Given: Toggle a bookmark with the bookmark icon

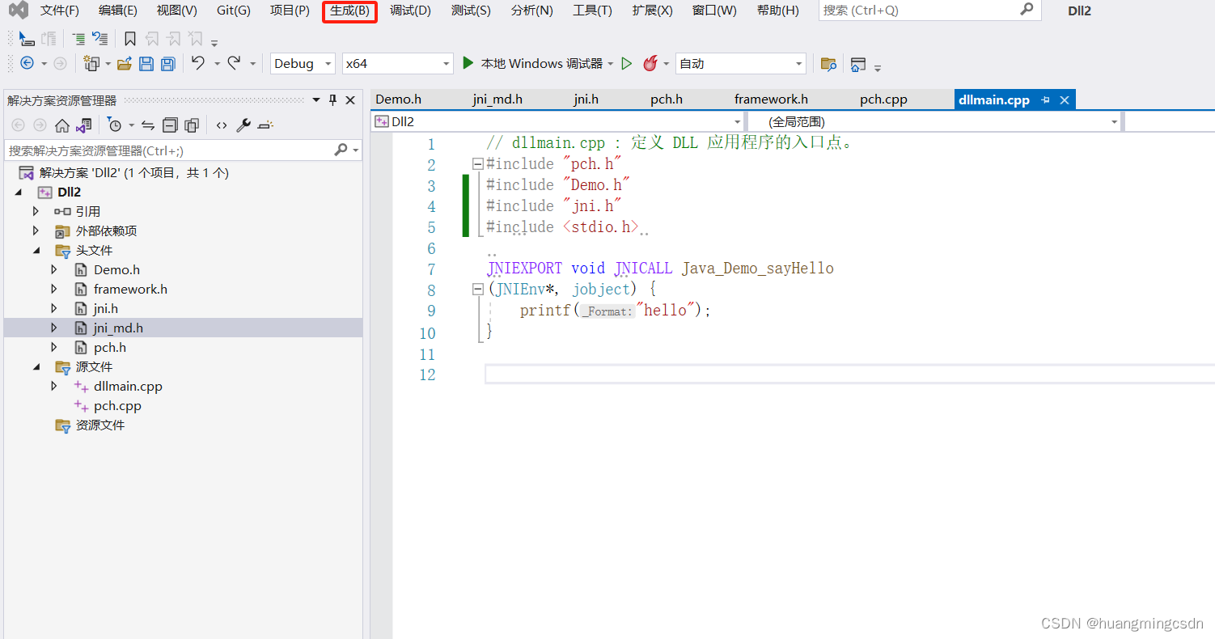Looking at the screenshot, I should 129,38.
